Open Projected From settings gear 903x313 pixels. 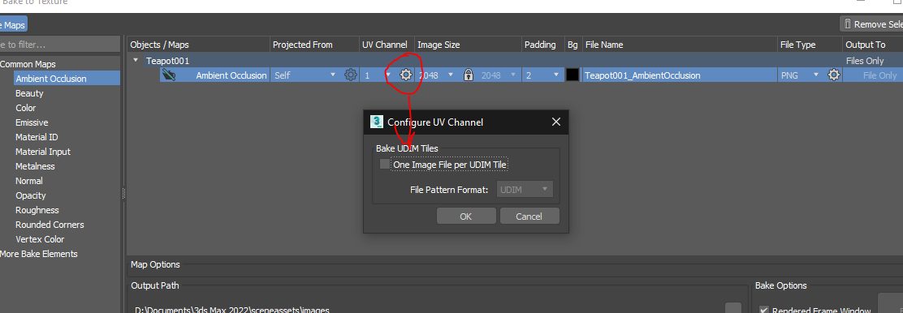[350, 75]
